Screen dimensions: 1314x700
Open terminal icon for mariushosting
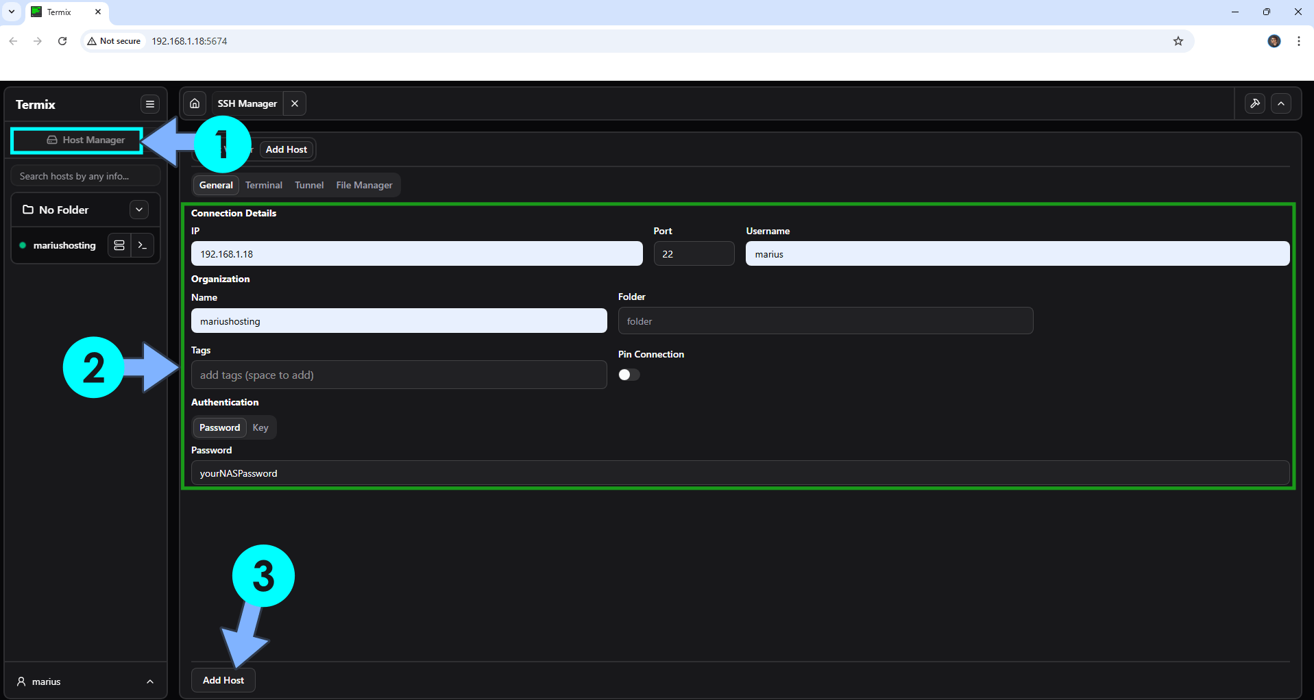(143, 245)
